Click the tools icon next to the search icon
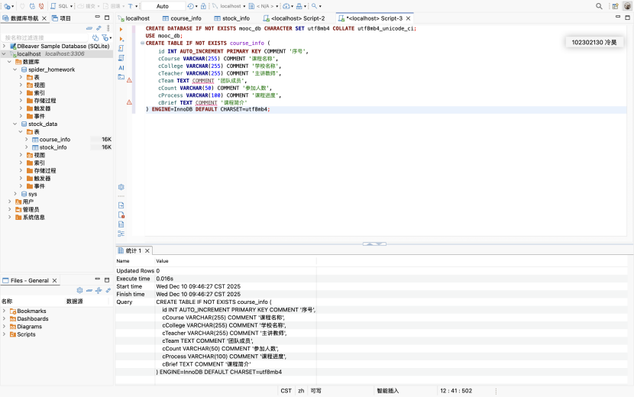 (299, 6)
